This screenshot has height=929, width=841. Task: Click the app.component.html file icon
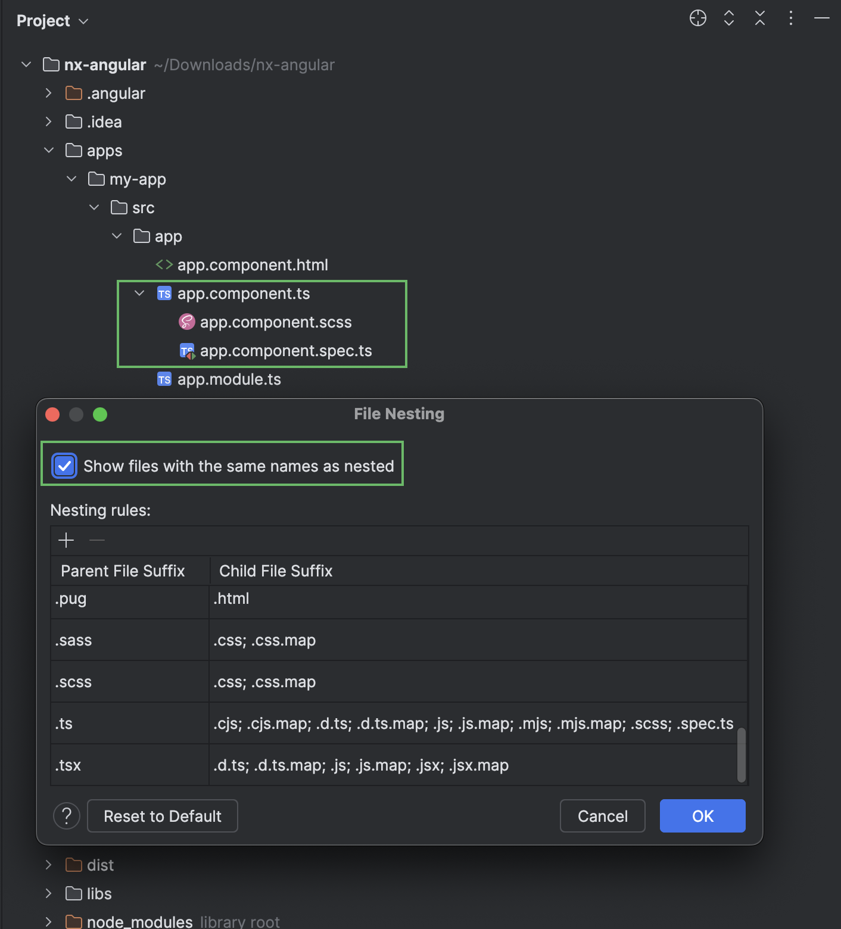tap(164, 265)
